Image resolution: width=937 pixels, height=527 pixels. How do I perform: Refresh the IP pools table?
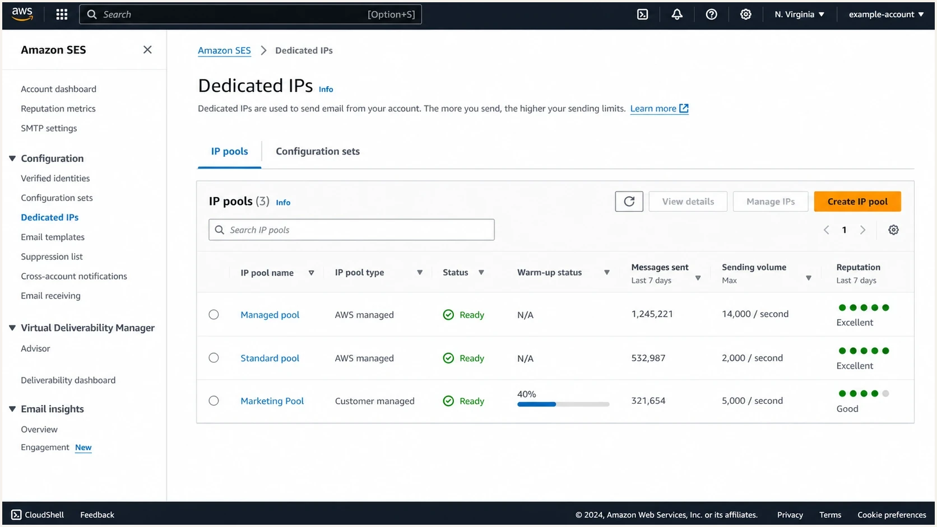[629, 202]
